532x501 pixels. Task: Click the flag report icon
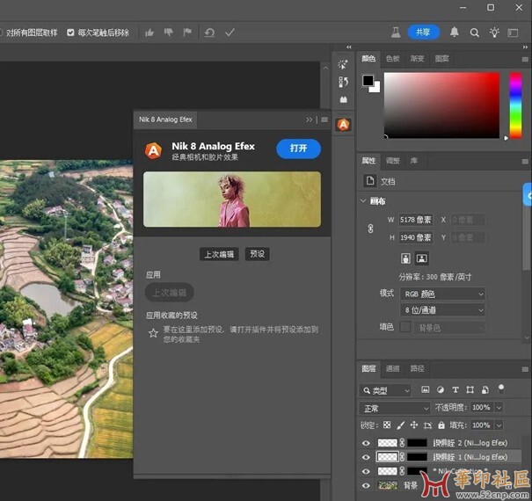187,33
